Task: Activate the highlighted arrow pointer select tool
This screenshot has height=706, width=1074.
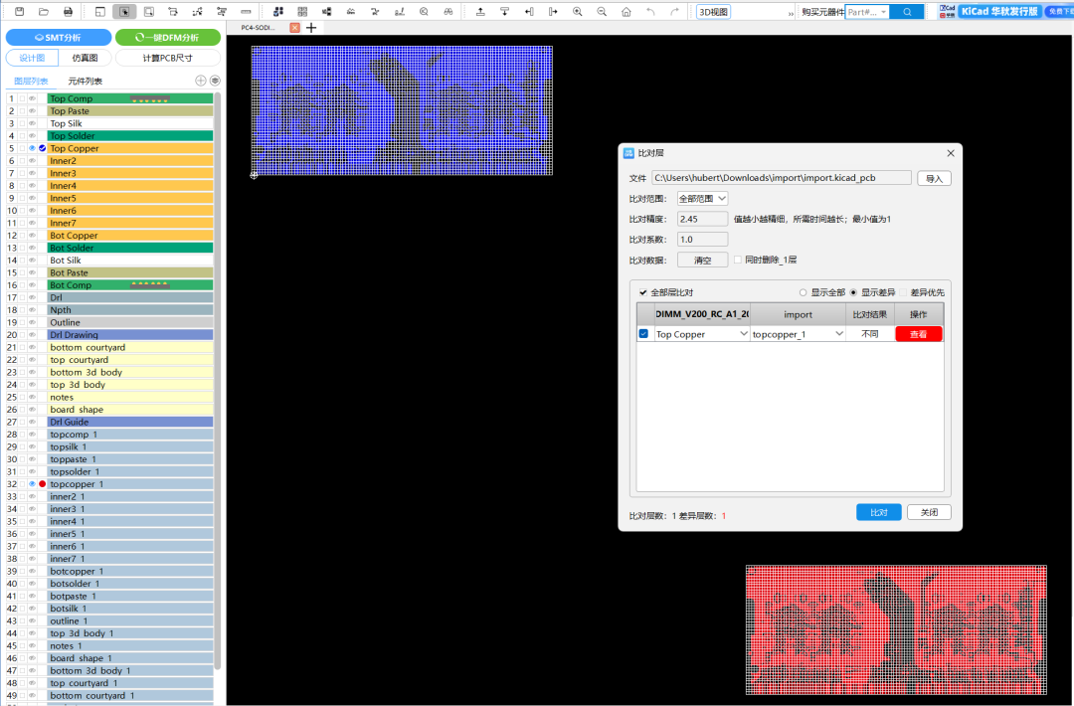Action: pos(124,12)
